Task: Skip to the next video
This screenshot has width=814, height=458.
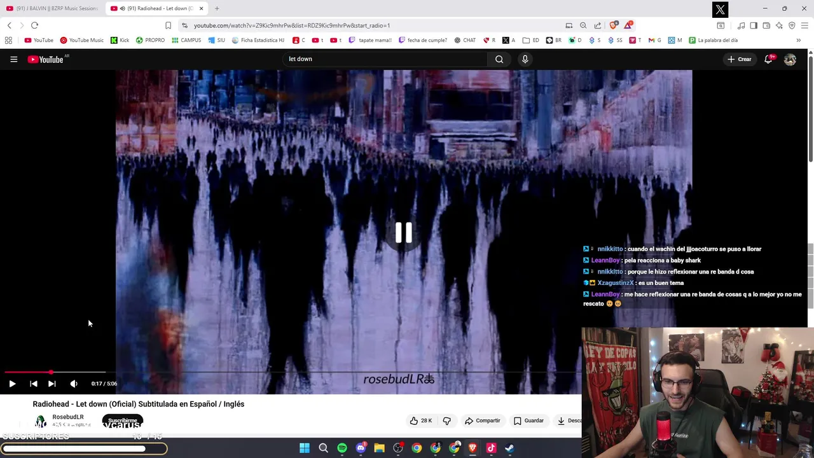Action: pos(52,384)
